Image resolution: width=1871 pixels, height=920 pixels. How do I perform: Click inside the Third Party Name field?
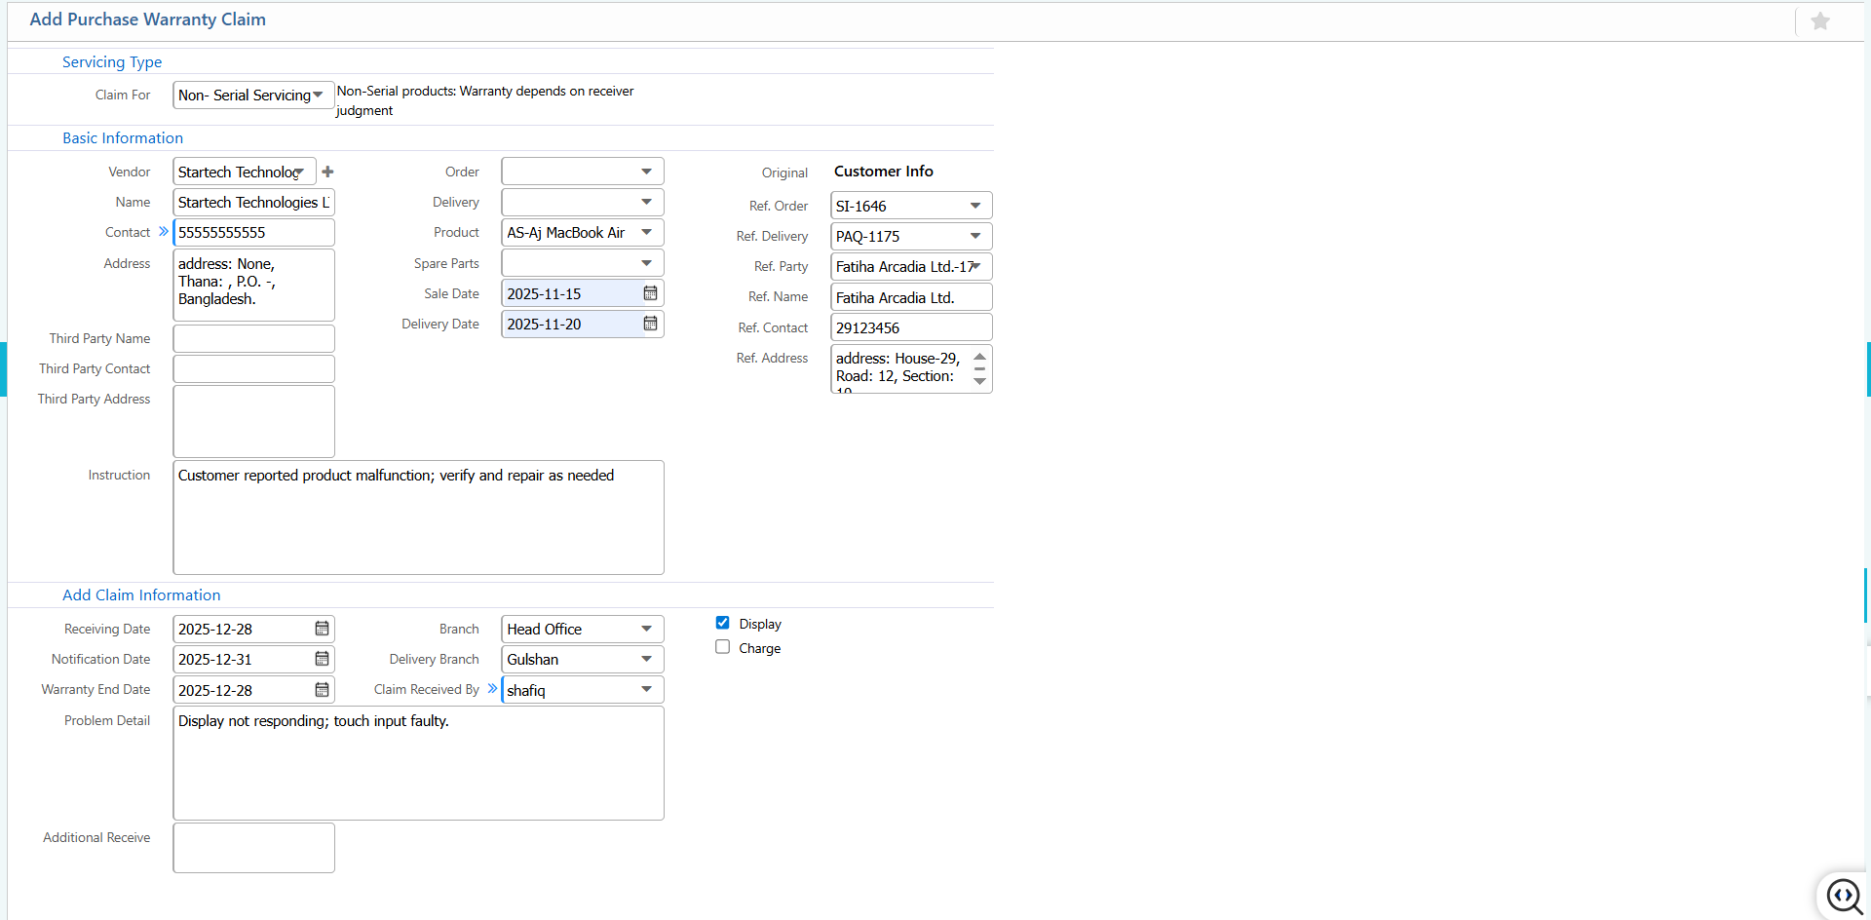[x=253, y=338]
